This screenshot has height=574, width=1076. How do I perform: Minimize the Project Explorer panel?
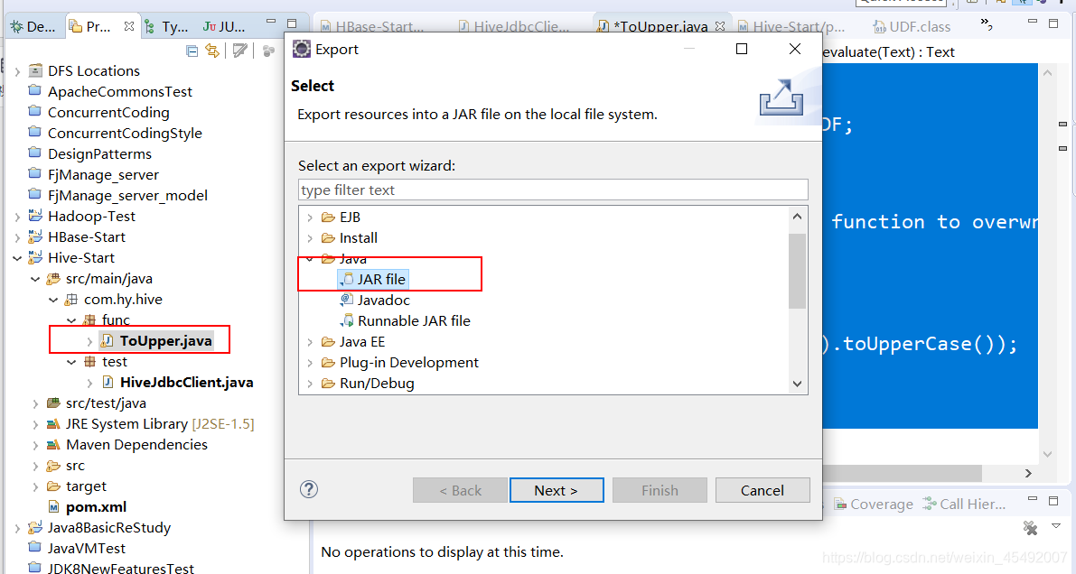coord(271,23)
